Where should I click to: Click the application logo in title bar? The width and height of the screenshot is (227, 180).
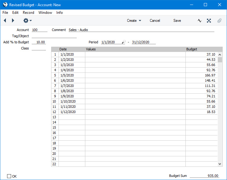click(x=5, y=5)
